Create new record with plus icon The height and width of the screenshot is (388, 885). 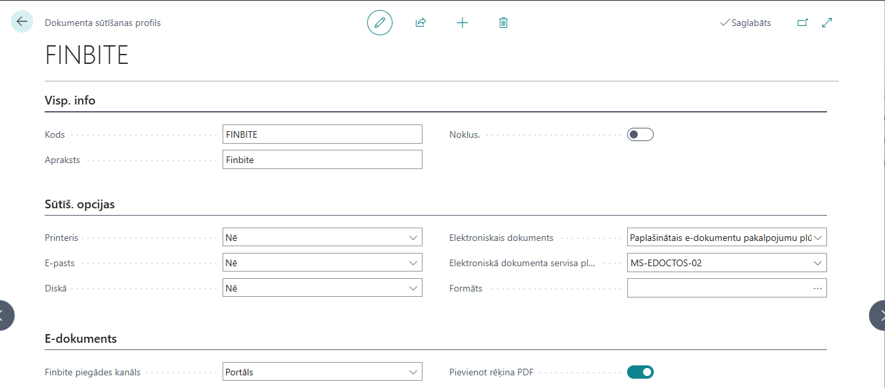(462, 23)
